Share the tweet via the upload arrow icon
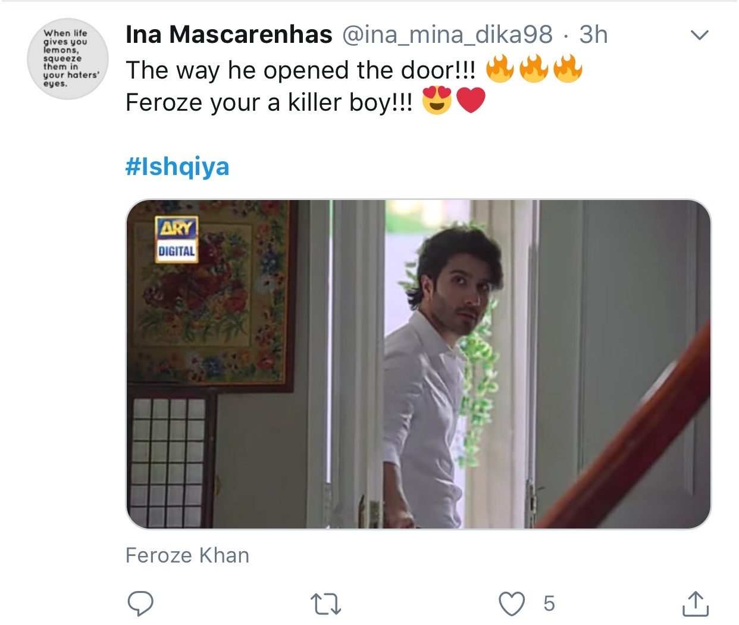Image resolution: width=739 pixels, height=625 pixels. (695, 603)
